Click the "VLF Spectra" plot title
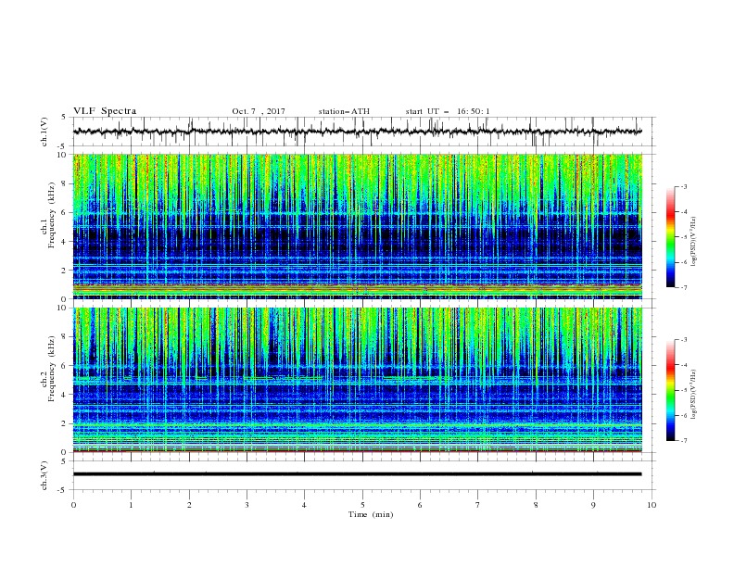 pos(105,111)
